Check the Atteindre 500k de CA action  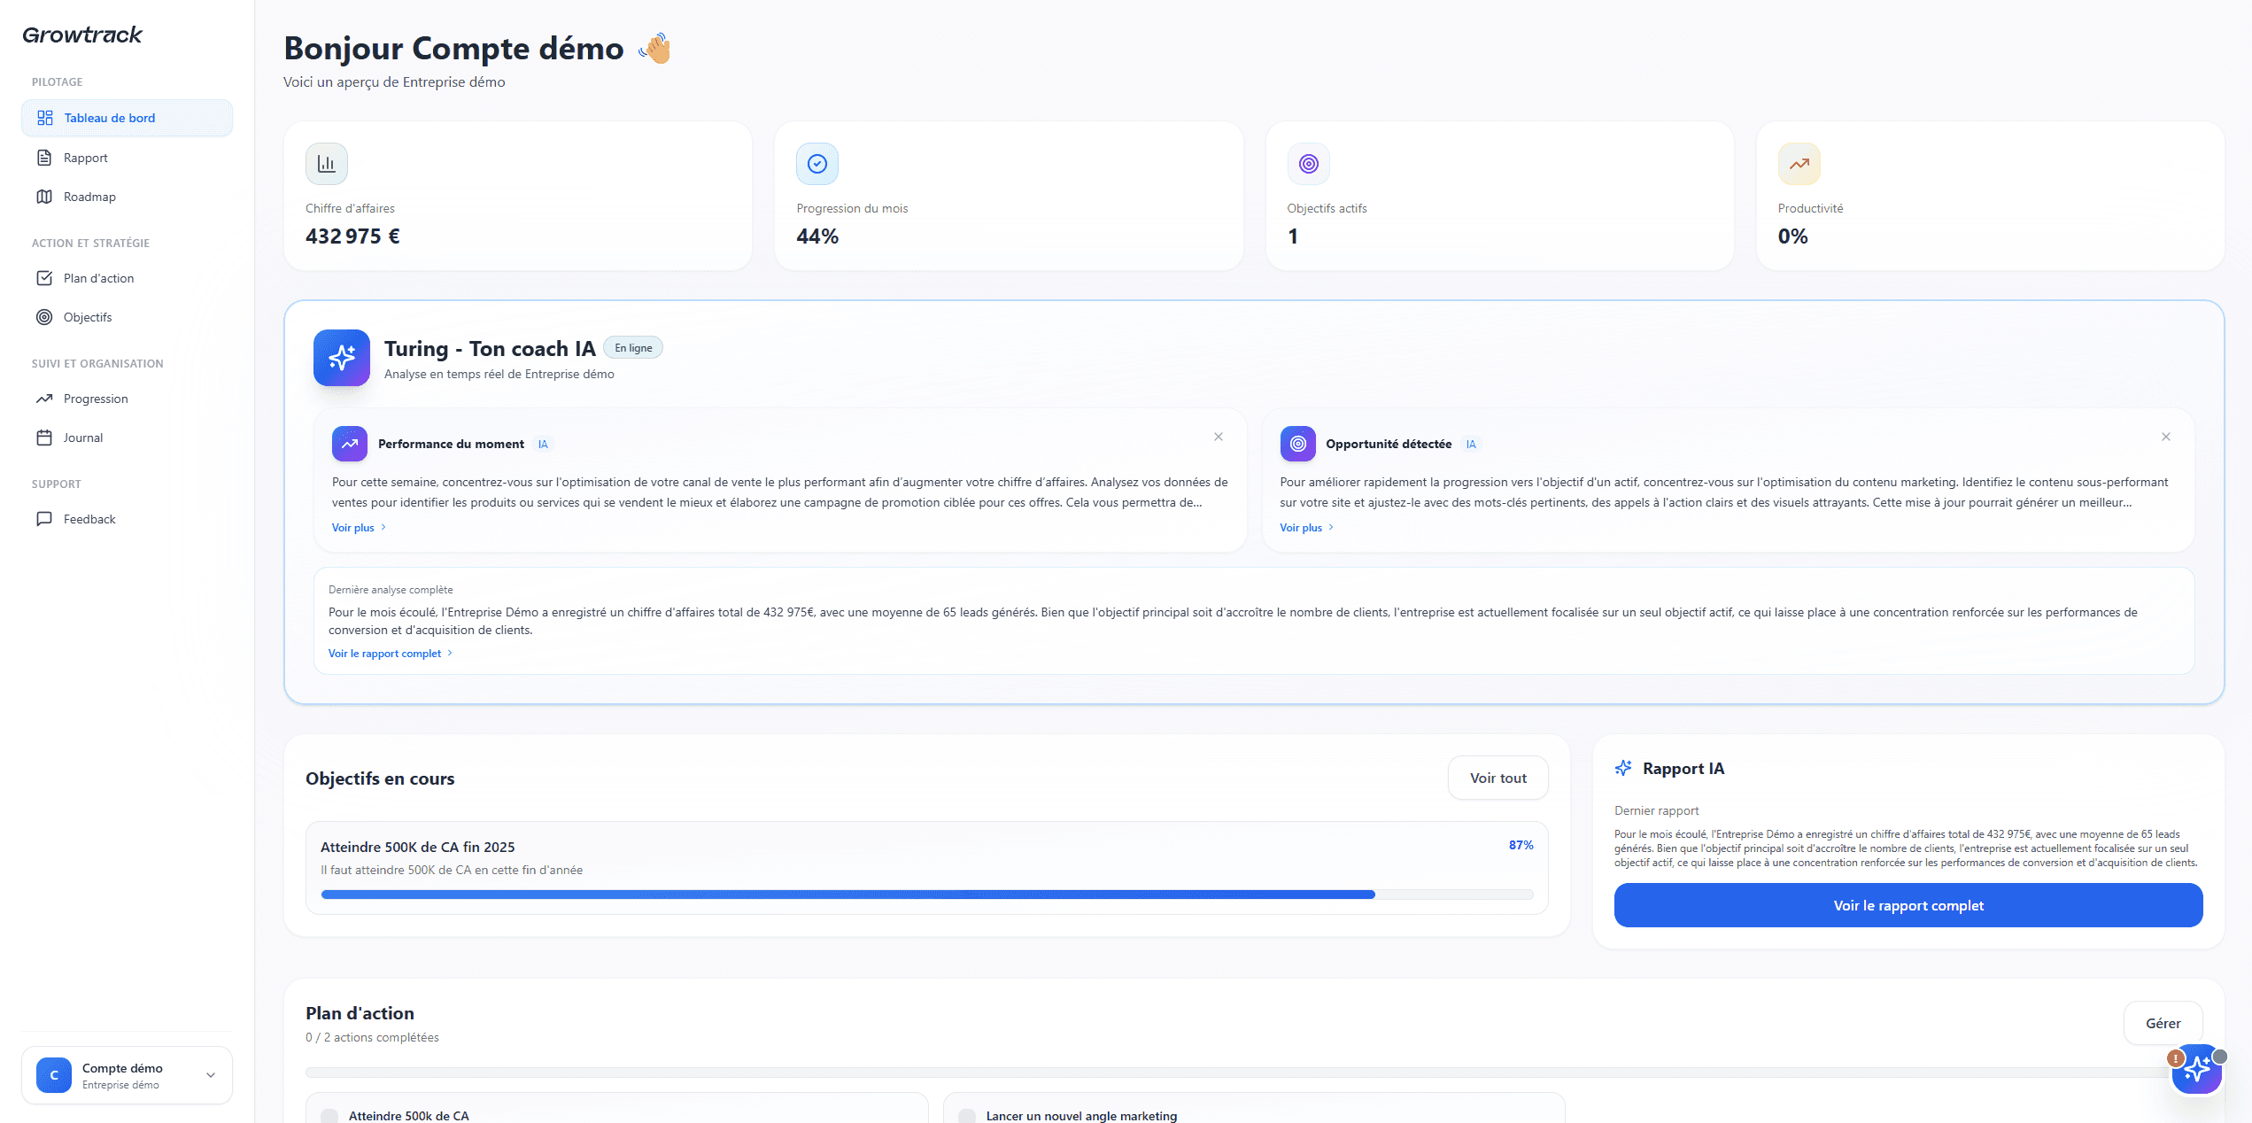coord(329,1116)
